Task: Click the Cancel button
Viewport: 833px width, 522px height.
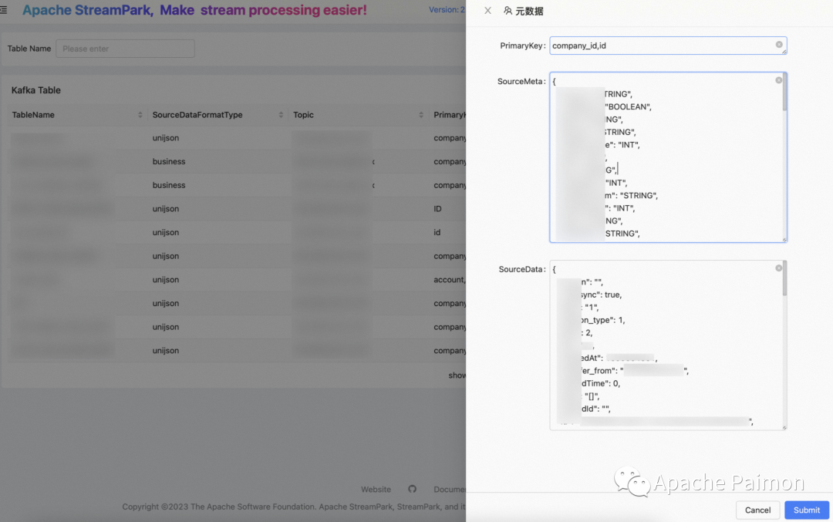Action: [757, 510]
